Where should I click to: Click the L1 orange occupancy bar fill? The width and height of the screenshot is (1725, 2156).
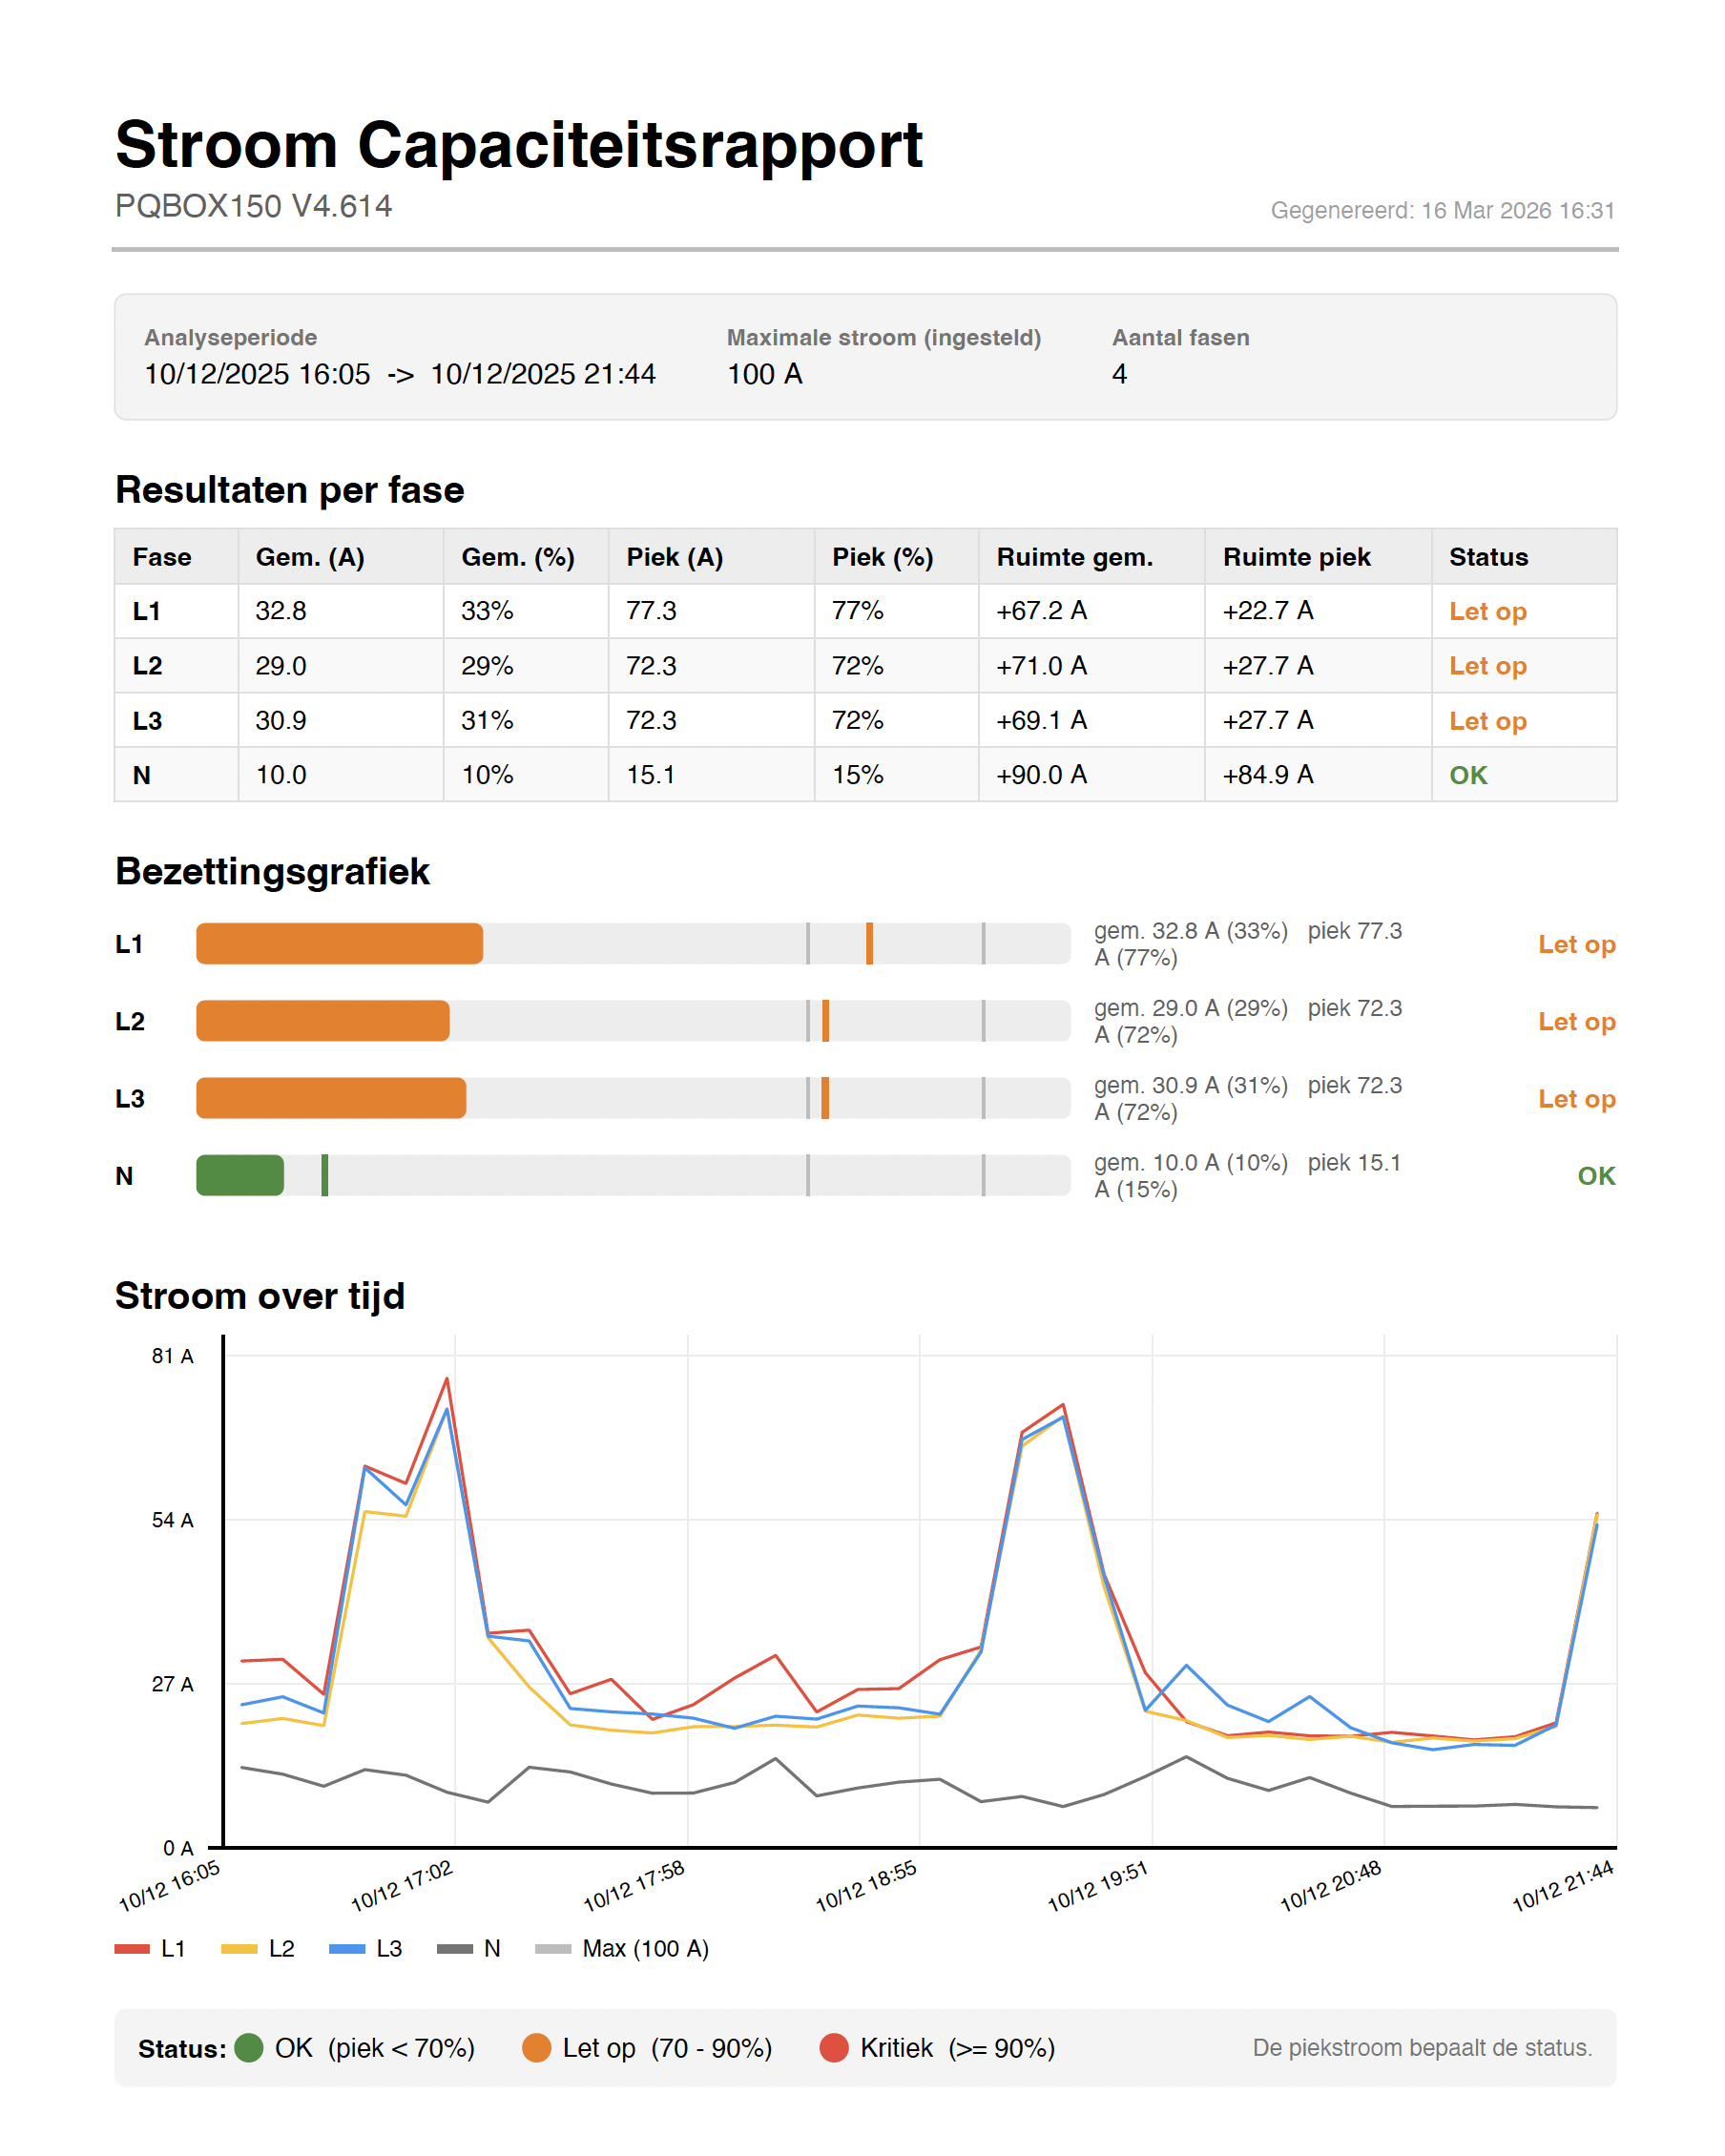[339, 944]
